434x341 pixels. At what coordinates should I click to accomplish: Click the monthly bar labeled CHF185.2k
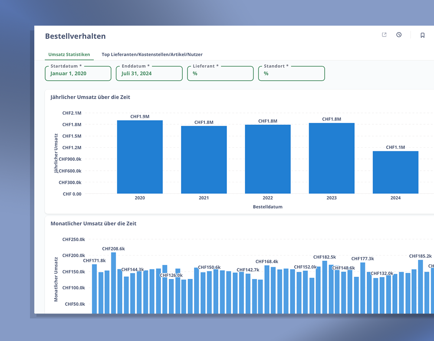[x=421, y=286]
